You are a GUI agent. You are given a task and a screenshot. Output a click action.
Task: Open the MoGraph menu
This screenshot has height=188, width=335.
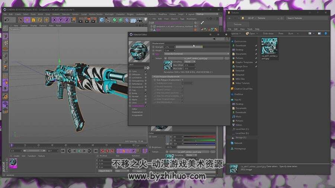(x=109, y=14)
